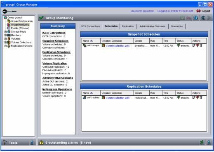Click Volume / Collection header in Snapshot Schedules
This screenshot has height=152, width=214.
[117, 41]
